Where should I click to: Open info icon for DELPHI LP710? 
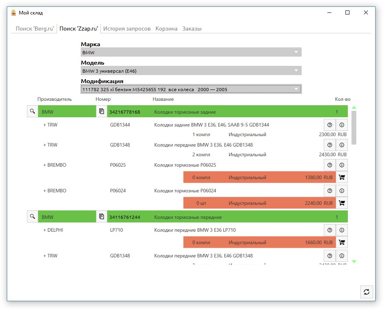(x=342, y=230)
